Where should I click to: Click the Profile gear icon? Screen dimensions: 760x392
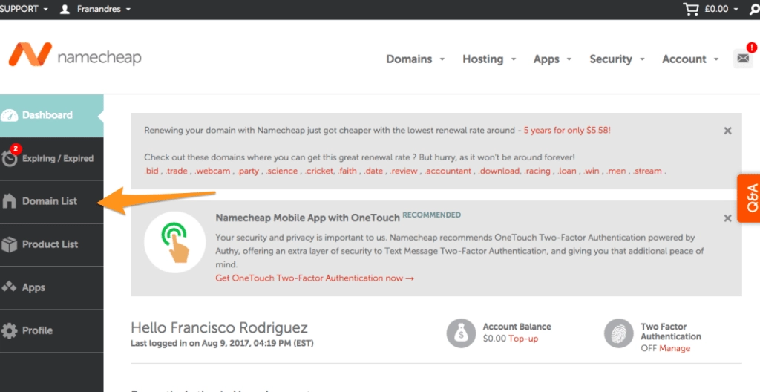[9, 330]
